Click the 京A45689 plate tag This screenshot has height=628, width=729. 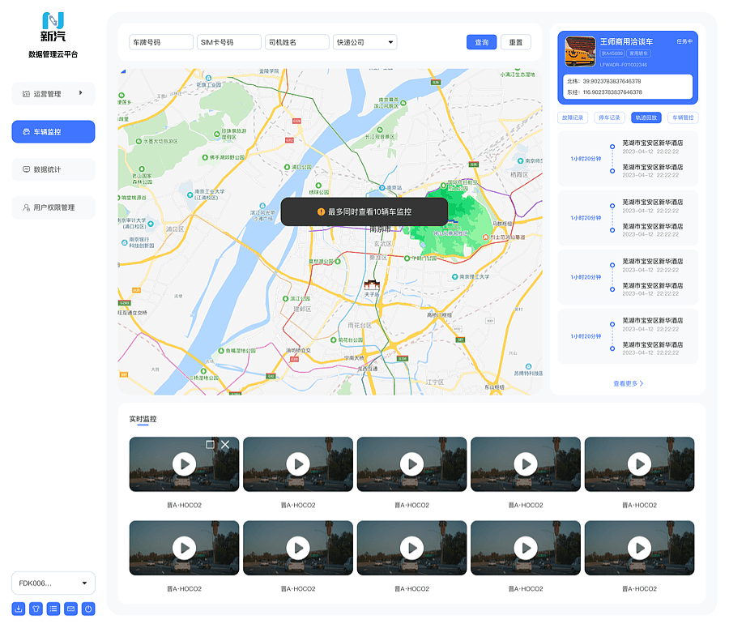pos(612,53)
